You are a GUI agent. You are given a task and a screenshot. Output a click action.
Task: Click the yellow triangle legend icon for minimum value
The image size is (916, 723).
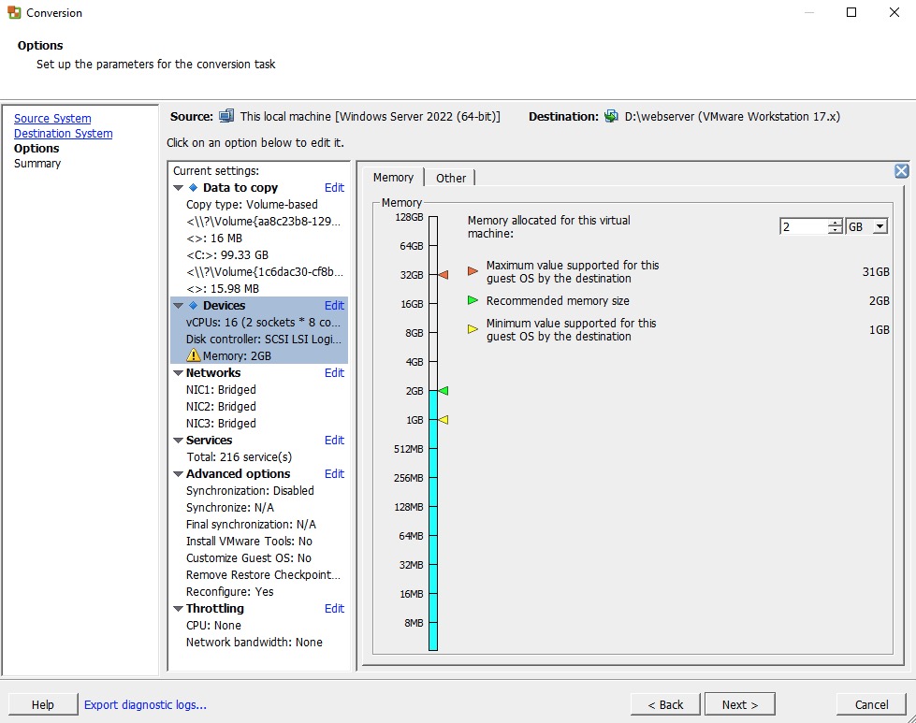pyautogui.click(x=473, y=329)
